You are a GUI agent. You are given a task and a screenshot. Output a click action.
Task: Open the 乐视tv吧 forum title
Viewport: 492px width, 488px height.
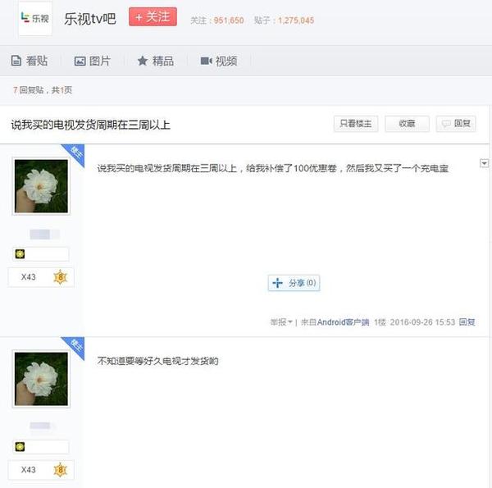tap(90, 19)
